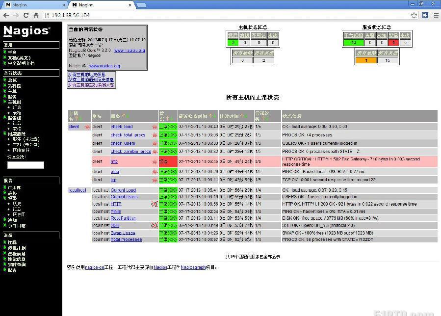Open 性能信息 in the sidebar
The height and width of the screenshot is (316, 441).
click(x=17, y=259)
